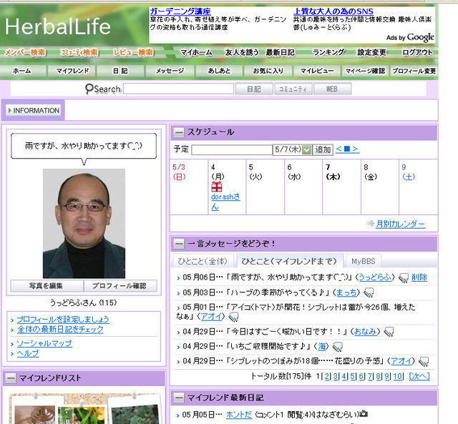Click the camera icon in ホントだ diary entry
This screenshot has width=458, height=424.
(x=364, y=414)
